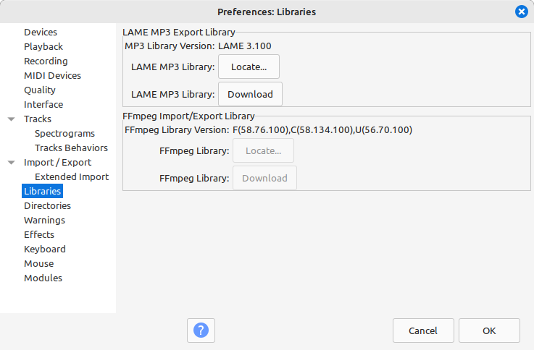
Task: Cancel the Preferences dialog
Action: [x=423, y=330]
